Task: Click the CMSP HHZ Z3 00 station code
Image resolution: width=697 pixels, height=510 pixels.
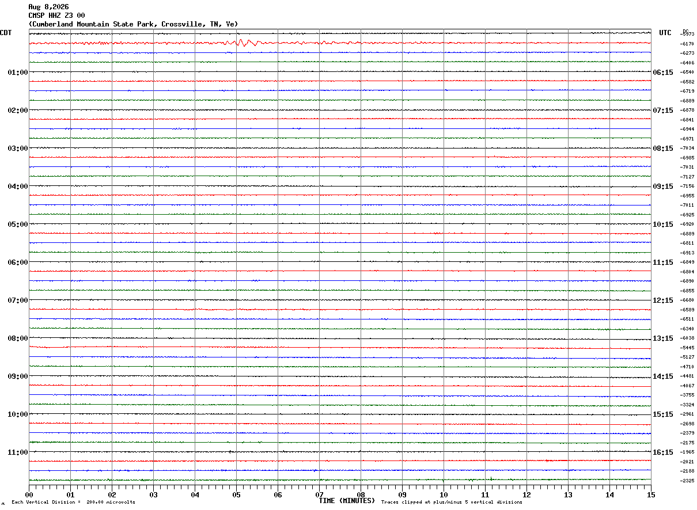Action: [x=56, y=16]
